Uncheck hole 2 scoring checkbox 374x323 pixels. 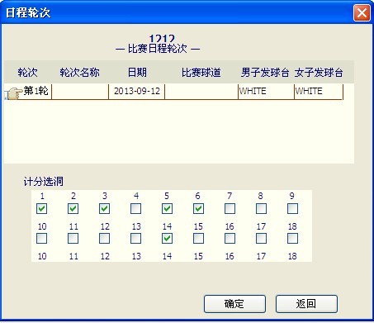point(73,208)
